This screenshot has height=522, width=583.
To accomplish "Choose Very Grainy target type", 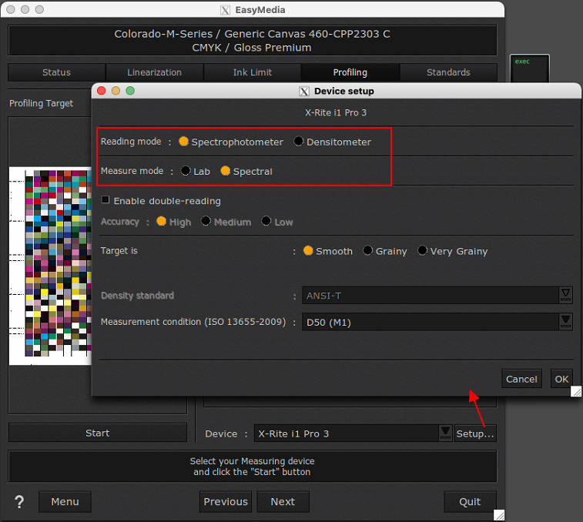I will click(423, 251).
